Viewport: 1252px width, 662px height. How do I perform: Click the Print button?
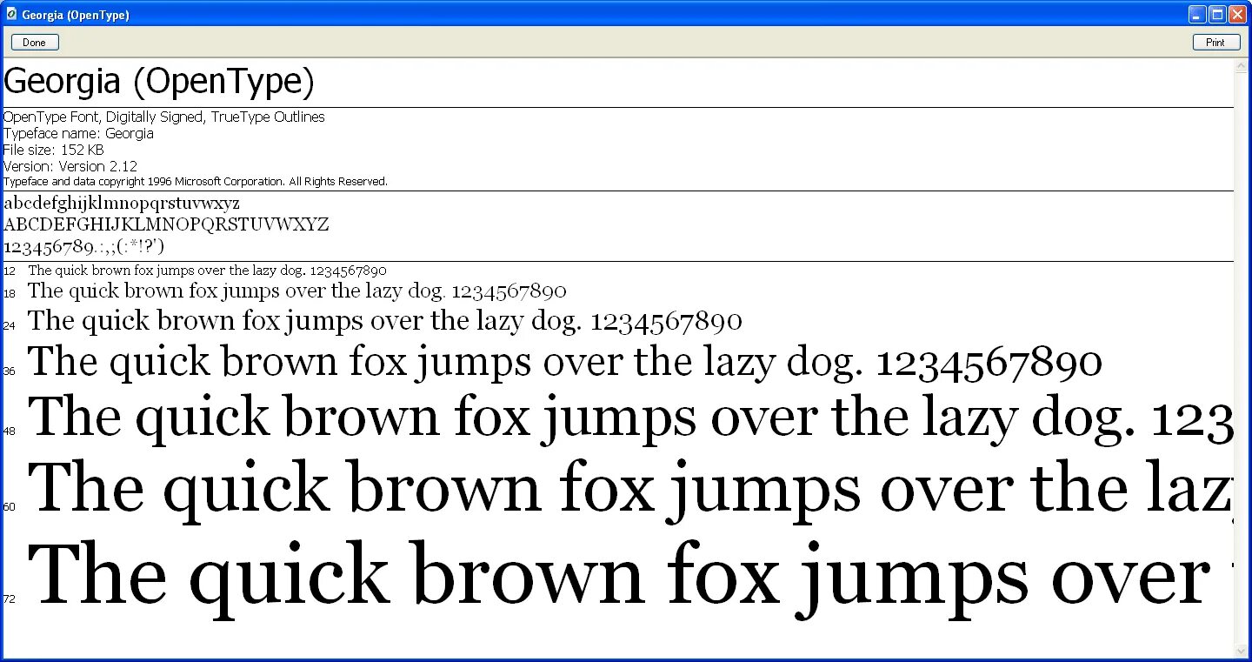coord(1215,43)
